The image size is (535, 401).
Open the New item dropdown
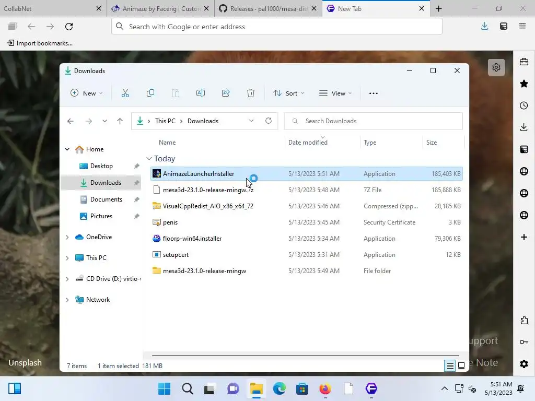86,93
